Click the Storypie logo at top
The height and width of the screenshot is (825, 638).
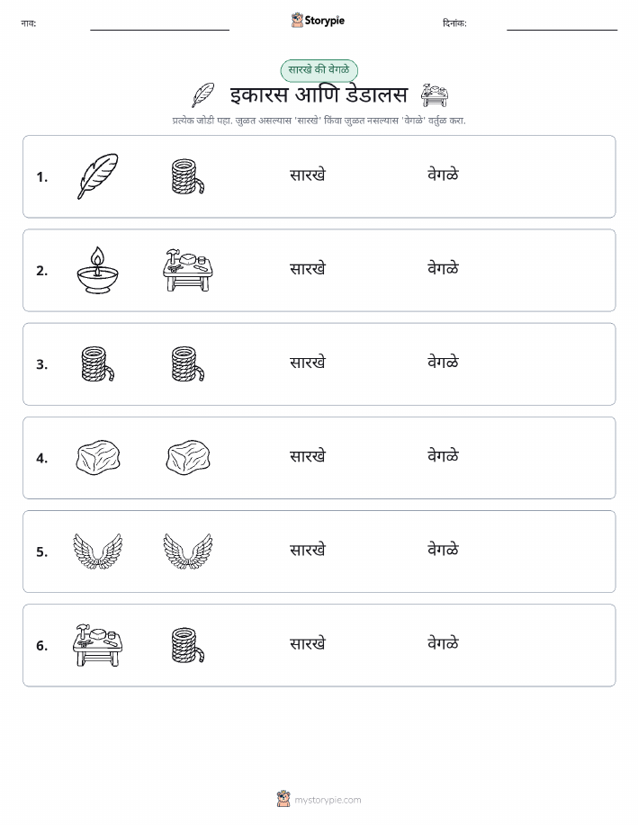coord(318,21)
